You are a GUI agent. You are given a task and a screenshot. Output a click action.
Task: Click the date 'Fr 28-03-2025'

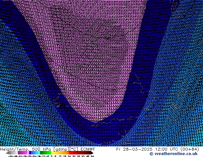pos(134,149)
